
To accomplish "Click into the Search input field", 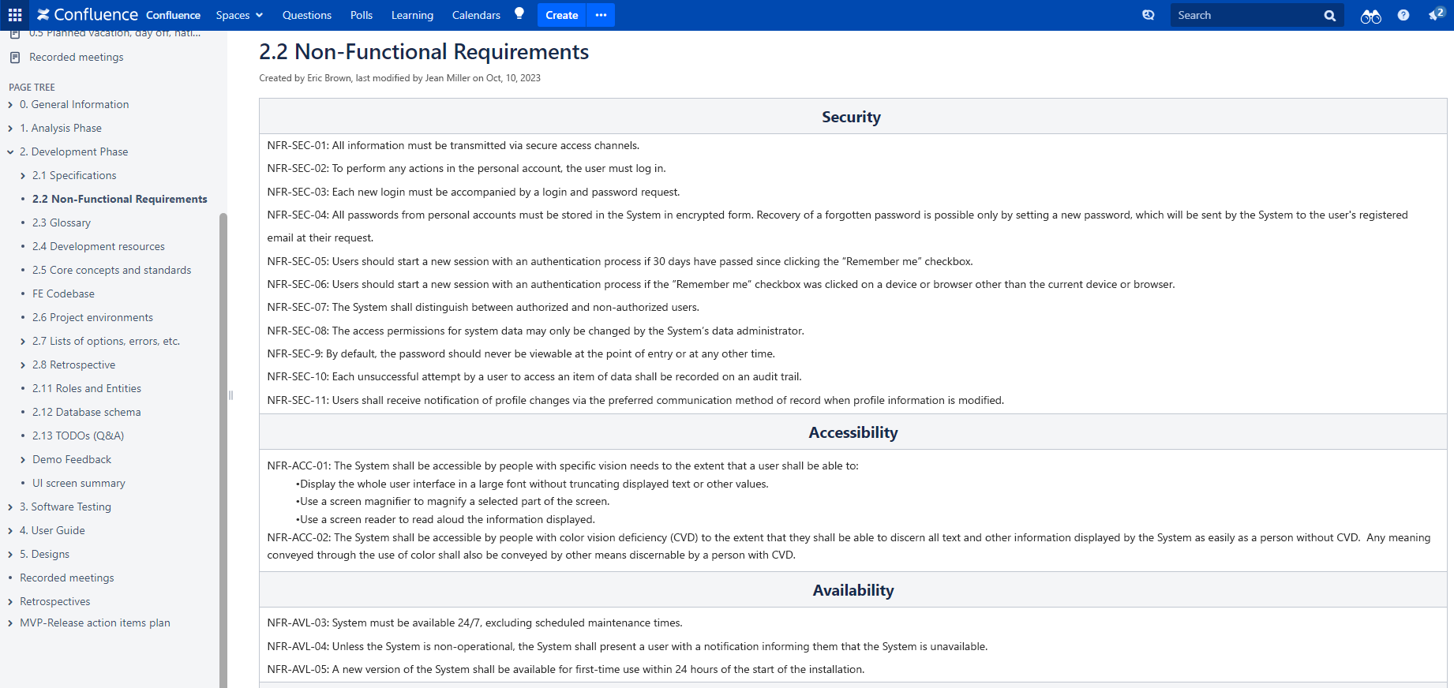I will pos(1243,15).
